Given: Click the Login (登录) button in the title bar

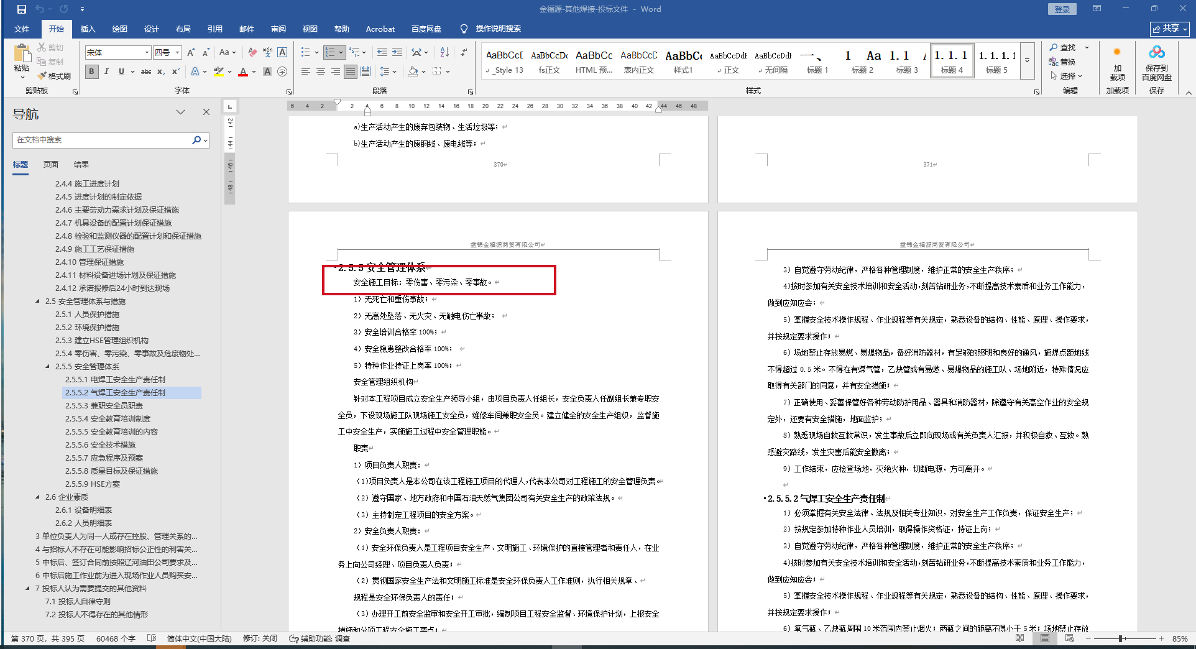Looking at the screenshot, I should 1062,9.
